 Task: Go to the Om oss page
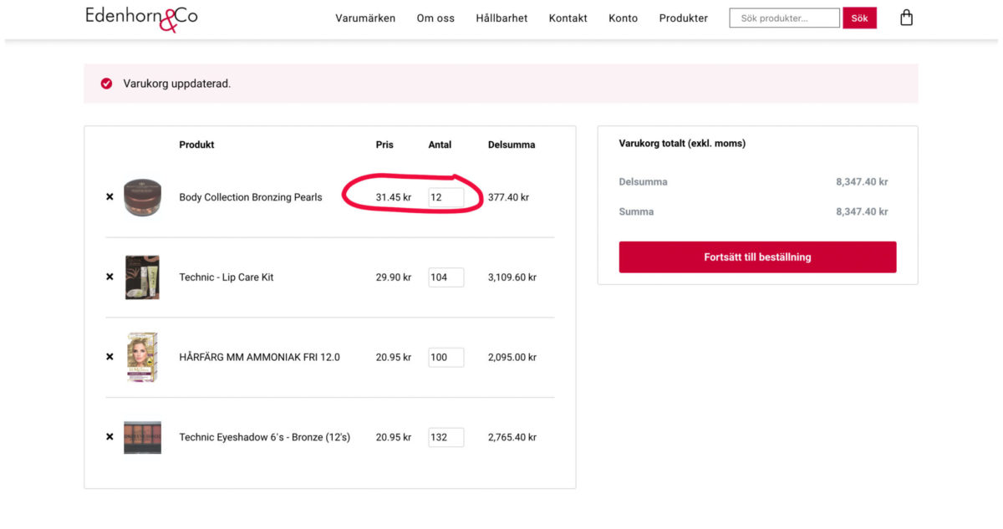(435, 18)
